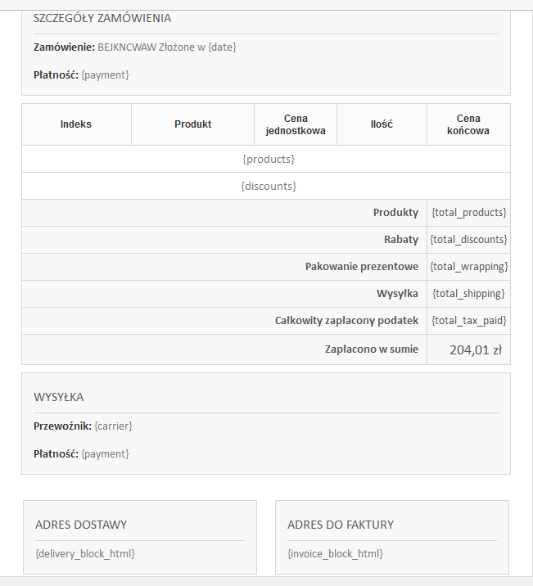Click the Rabaty label
Viewport: 533px width, 586px height.
[x=401, y=240]
